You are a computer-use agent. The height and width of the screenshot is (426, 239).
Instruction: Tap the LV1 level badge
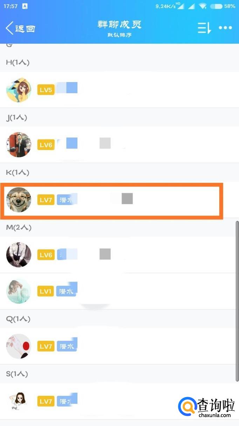[46, 291]
